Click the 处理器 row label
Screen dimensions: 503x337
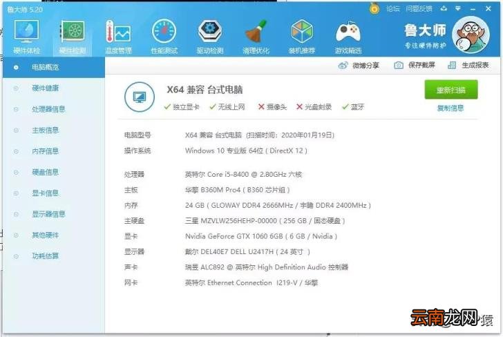coord(134,175)
